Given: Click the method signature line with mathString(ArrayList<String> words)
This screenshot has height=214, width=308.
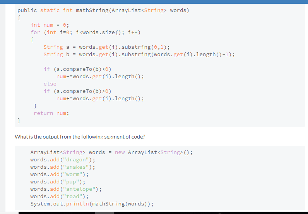Looking at the screenshot, I should [x=103, y=10].
